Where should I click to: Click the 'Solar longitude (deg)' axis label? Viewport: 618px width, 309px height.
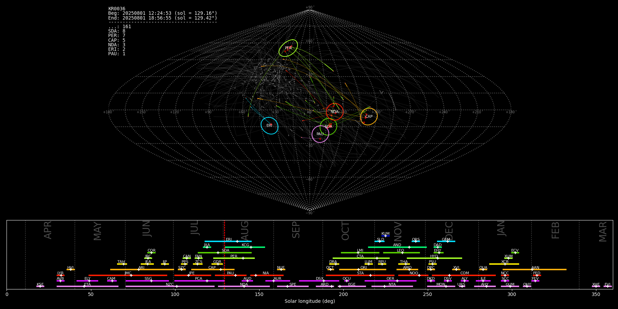tap(310, 301)
